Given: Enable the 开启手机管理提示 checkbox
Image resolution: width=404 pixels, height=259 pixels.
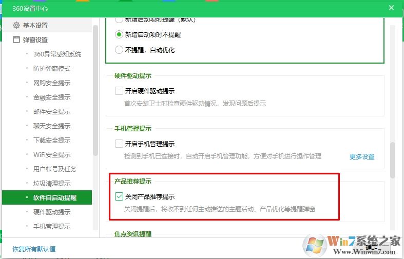Looking at the screenshot, I should tap(119, 144).
